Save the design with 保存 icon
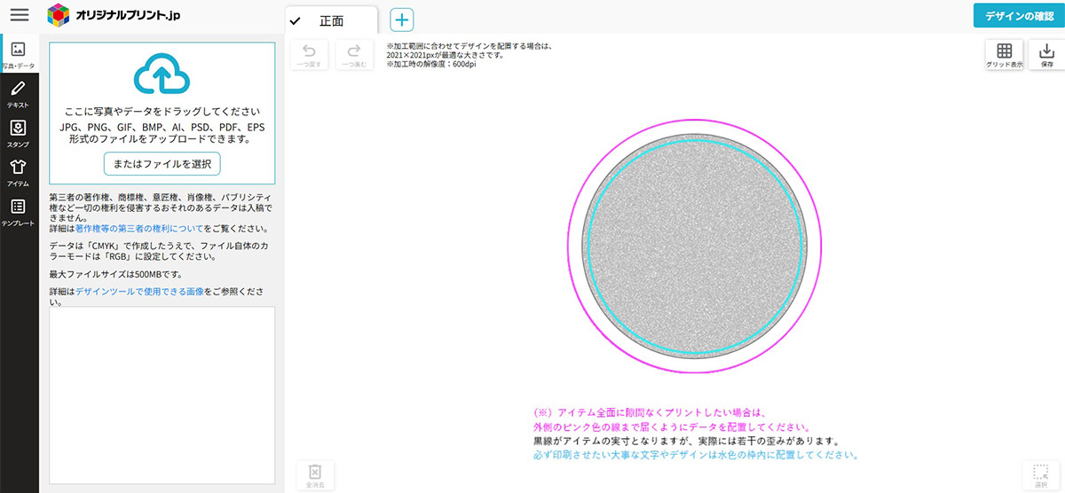 tap(1047, 56)
